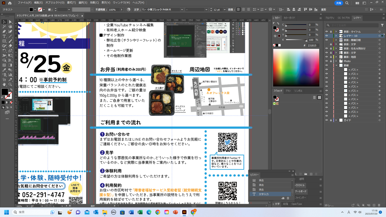Click the 共有 share button
The width and height of the screenshot is (386, 217).
[339, 3]
